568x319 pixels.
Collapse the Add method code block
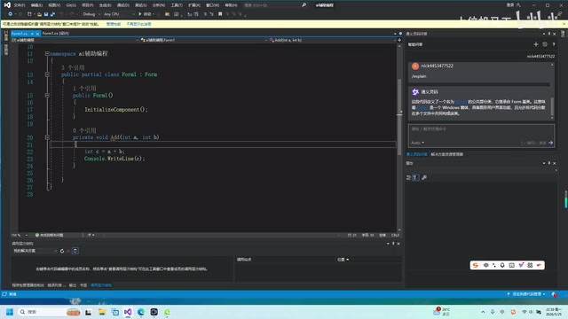point(47,137)
